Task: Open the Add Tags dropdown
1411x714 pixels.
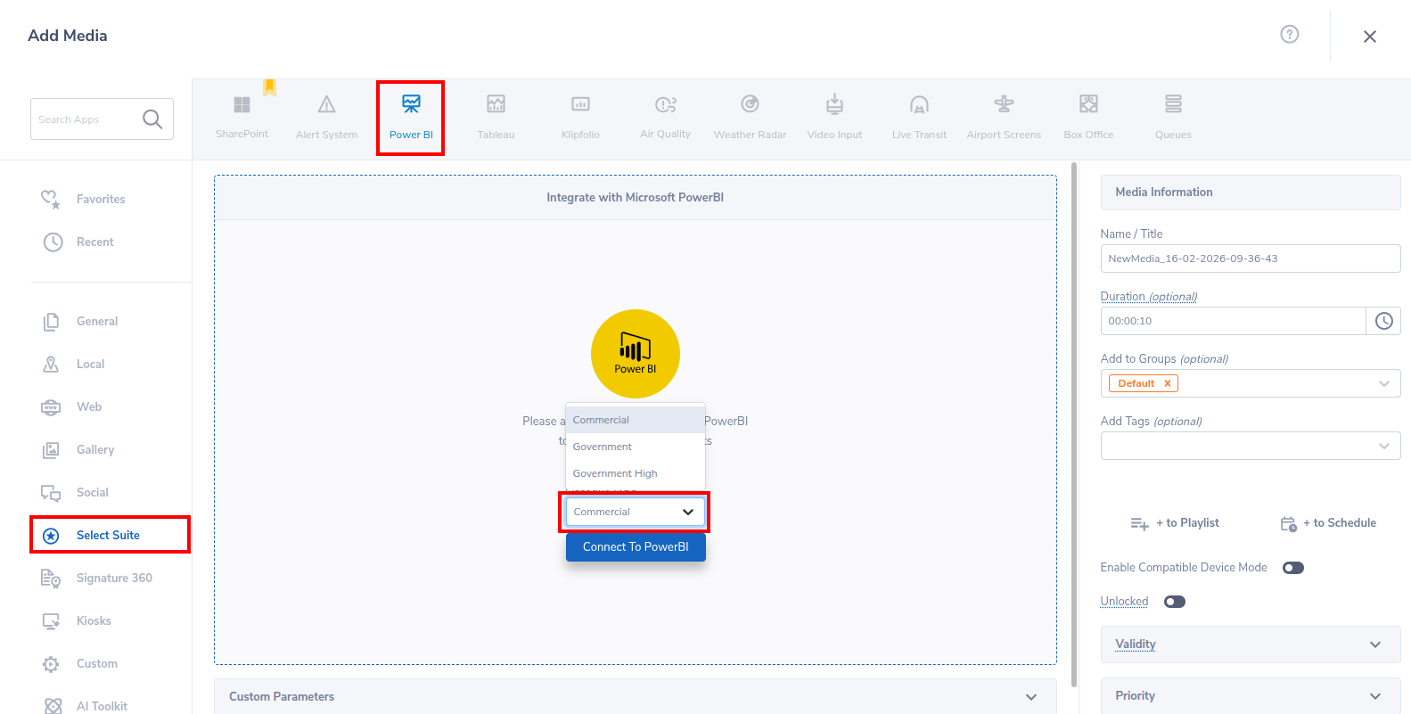Action: coord(1251,446)
